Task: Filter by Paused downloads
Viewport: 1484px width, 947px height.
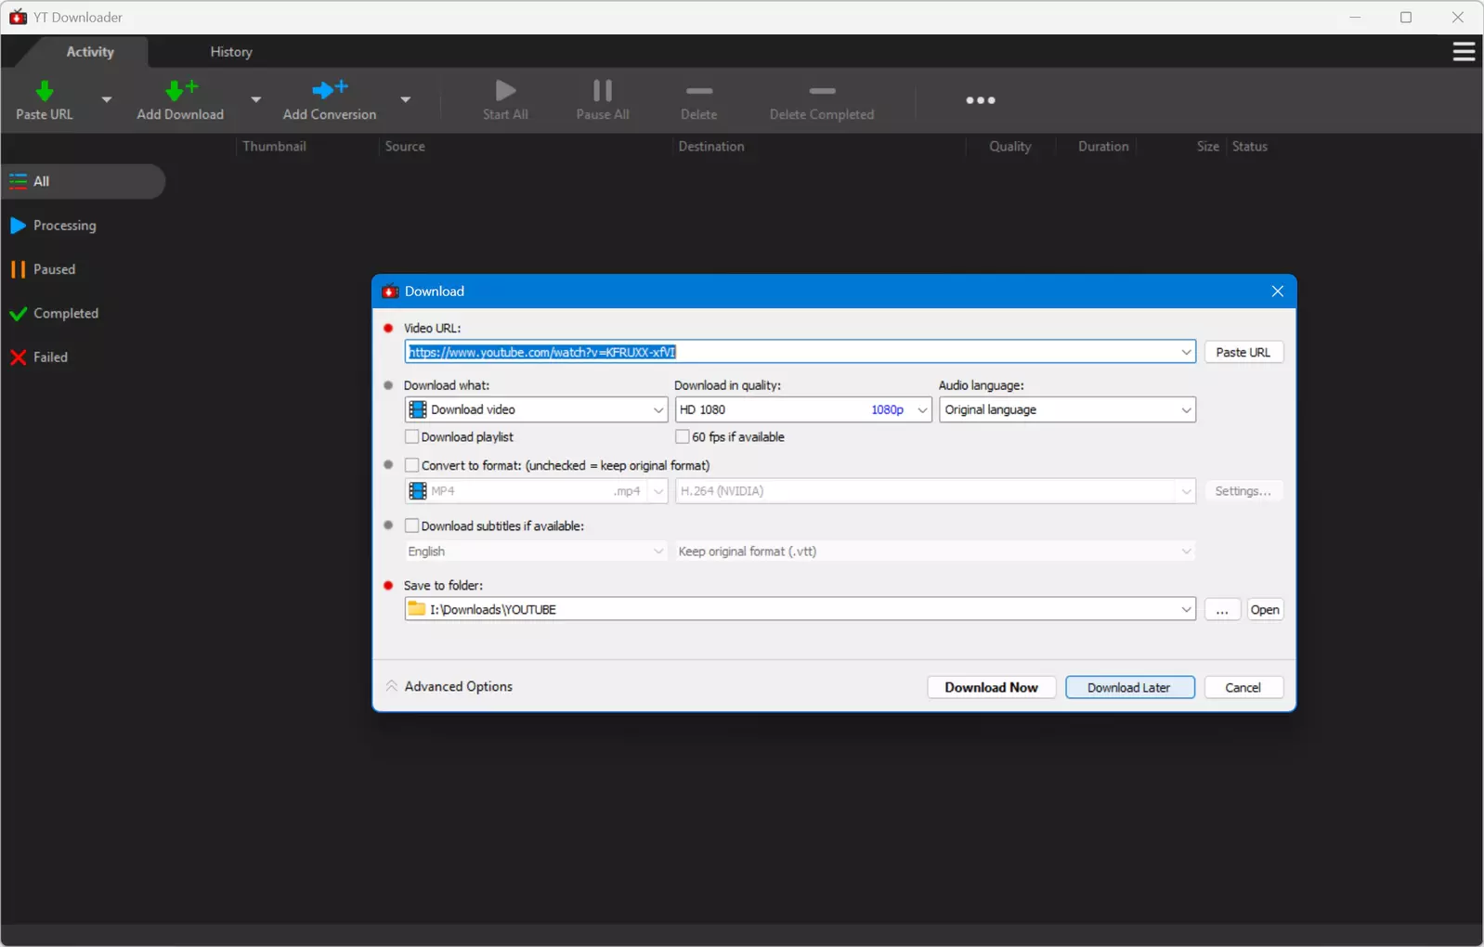Action: (43, 269)
